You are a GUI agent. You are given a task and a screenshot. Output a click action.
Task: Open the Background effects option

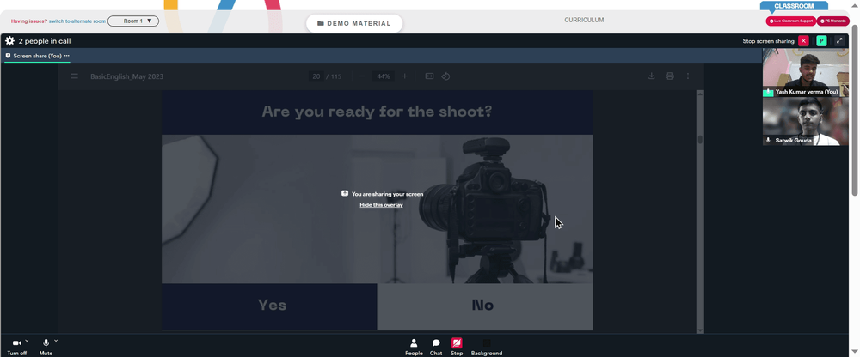click(x=487, y=348)
